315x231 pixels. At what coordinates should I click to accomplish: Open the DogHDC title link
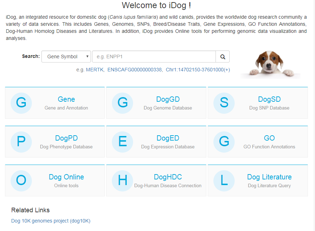click(168, 177)
